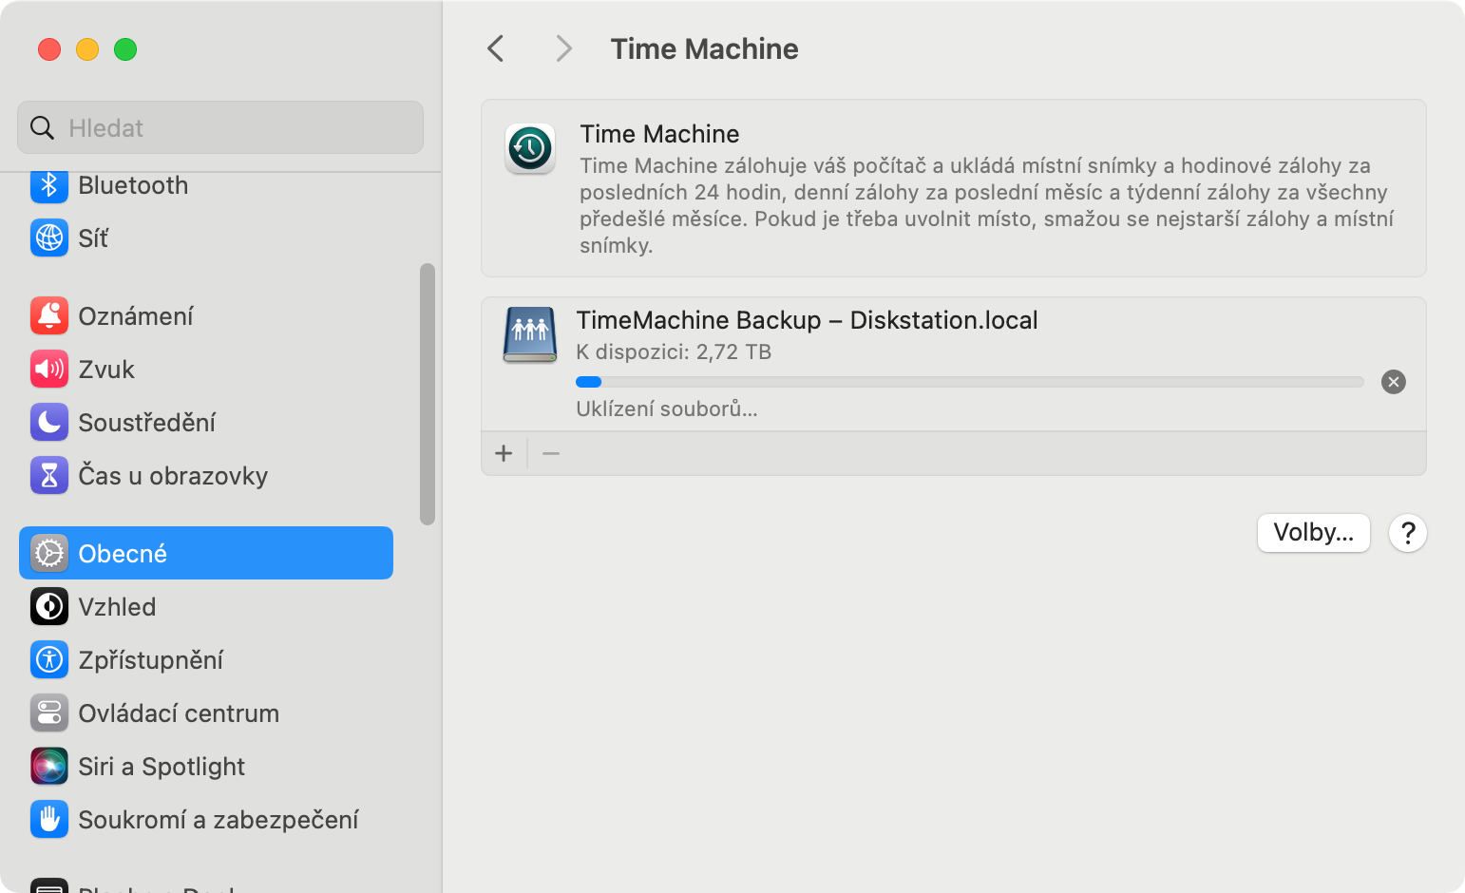Select the Bluetooth sidebar label
1465x893 pixels.
133,185
